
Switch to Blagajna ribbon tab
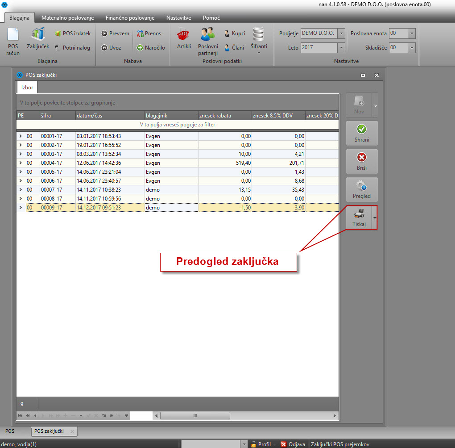click(19, 18)
